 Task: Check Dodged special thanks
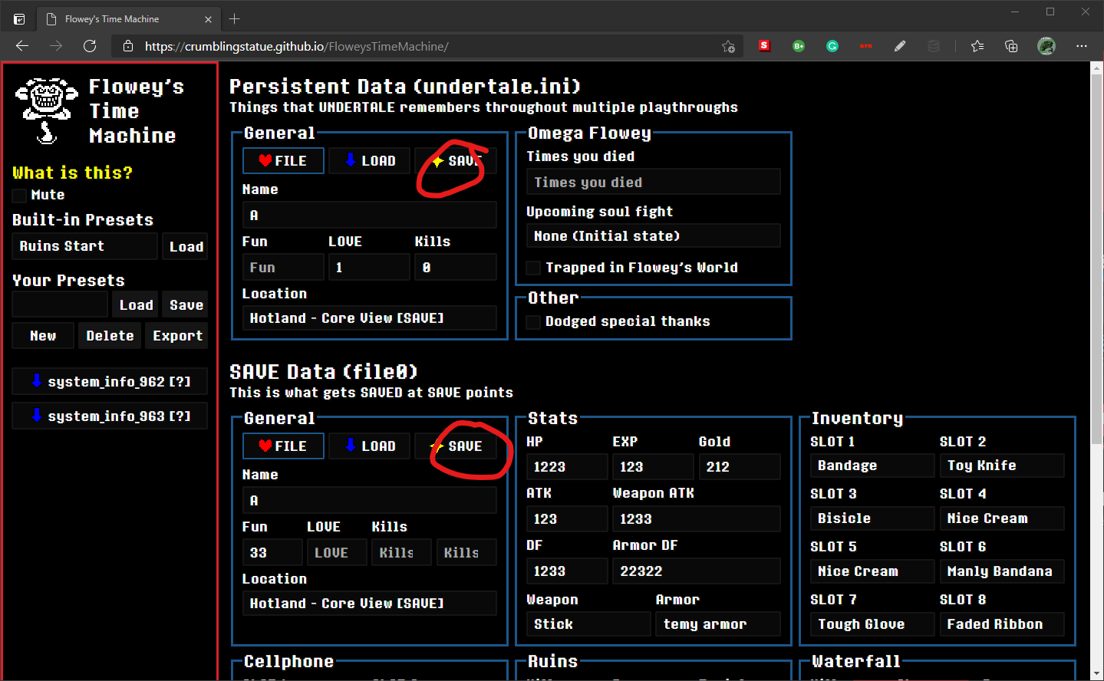[533, 322]
